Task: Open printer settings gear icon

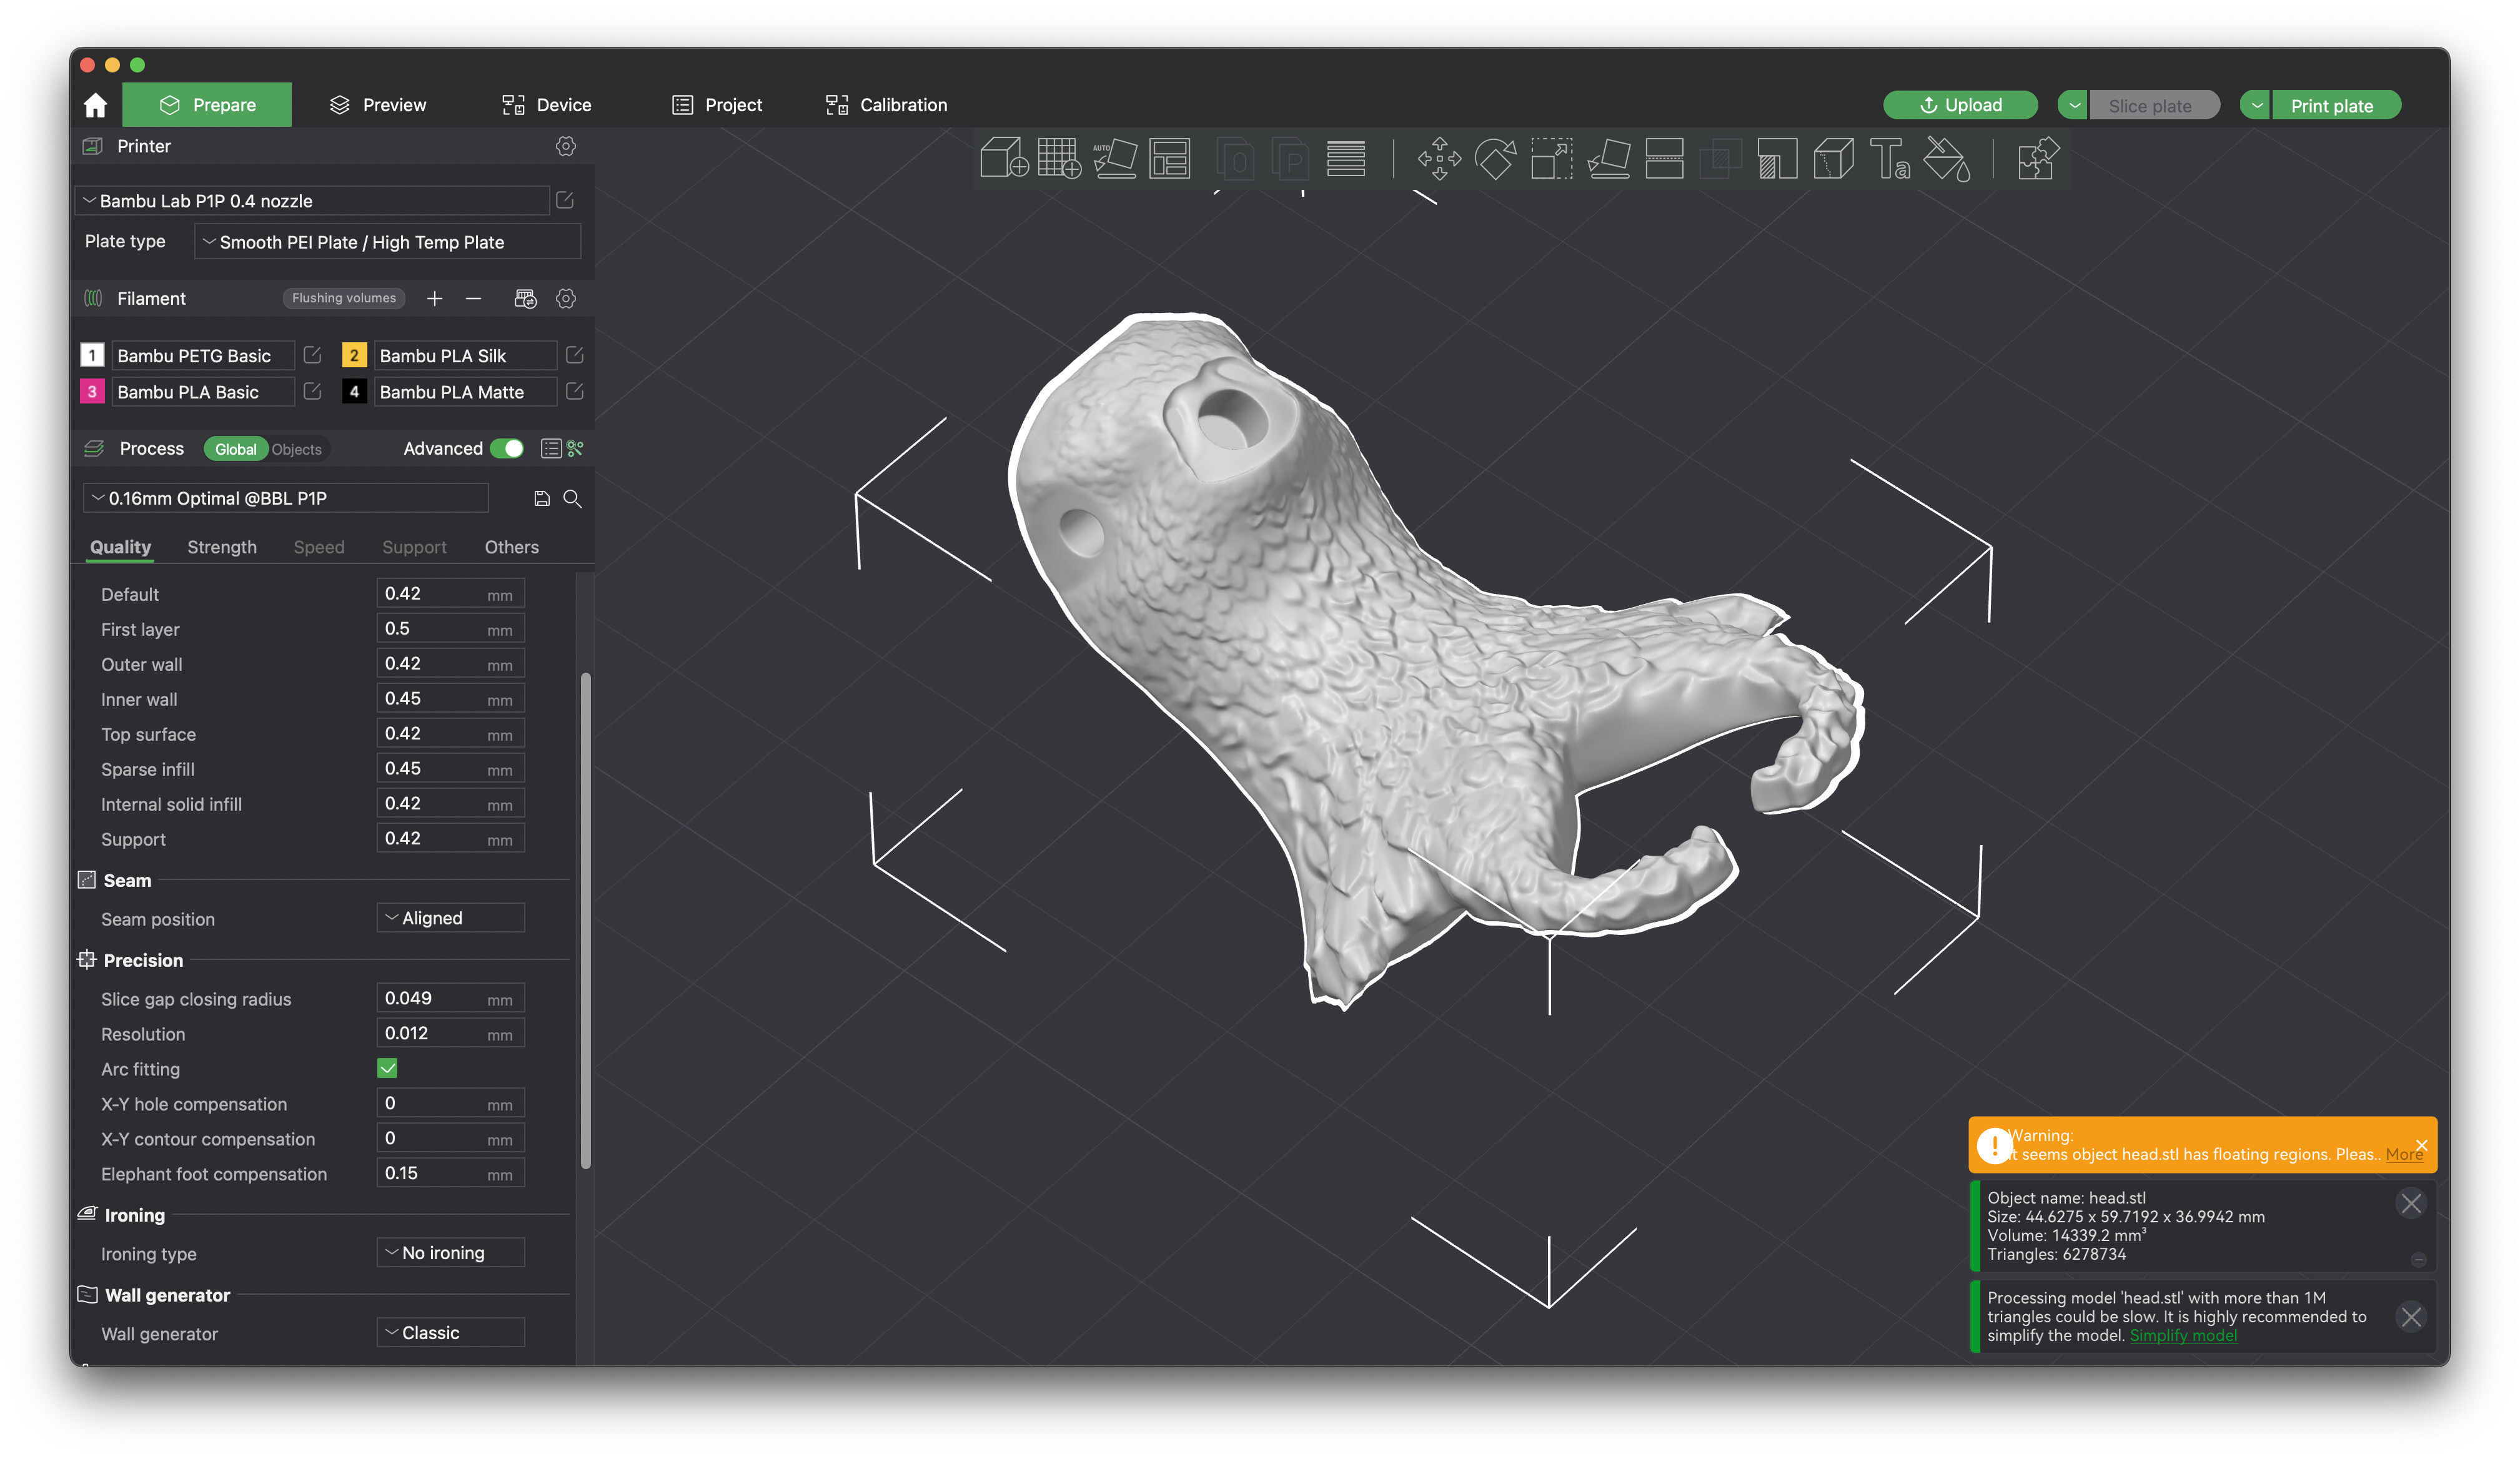Action: pos(566,146)
